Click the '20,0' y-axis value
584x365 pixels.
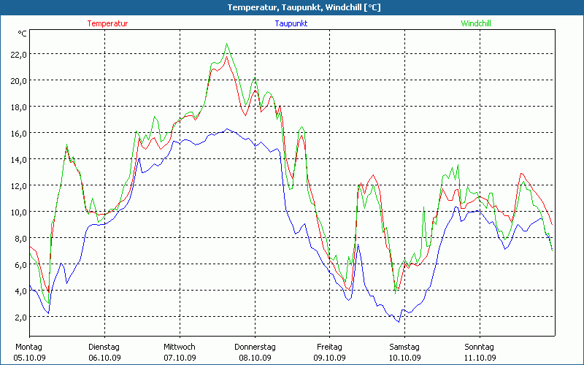click(x=19, y=80)
